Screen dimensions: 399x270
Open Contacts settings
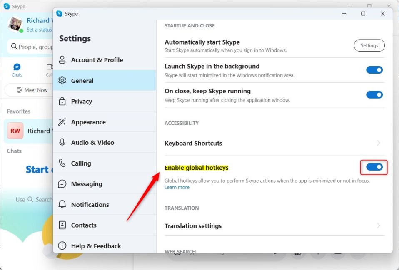point(105,225)
